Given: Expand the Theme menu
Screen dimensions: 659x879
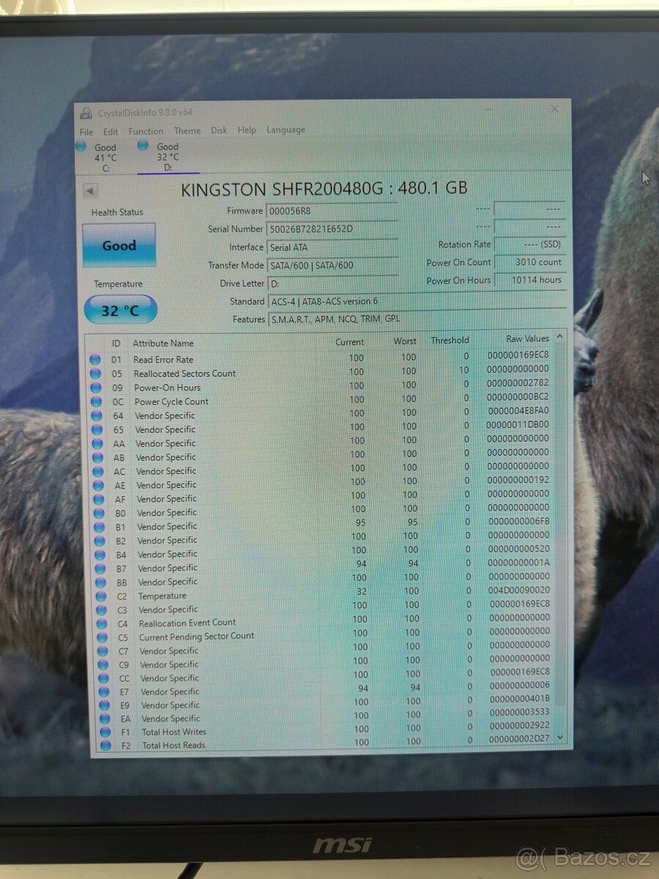Looking at the screenshot, I should pos(187,131).
